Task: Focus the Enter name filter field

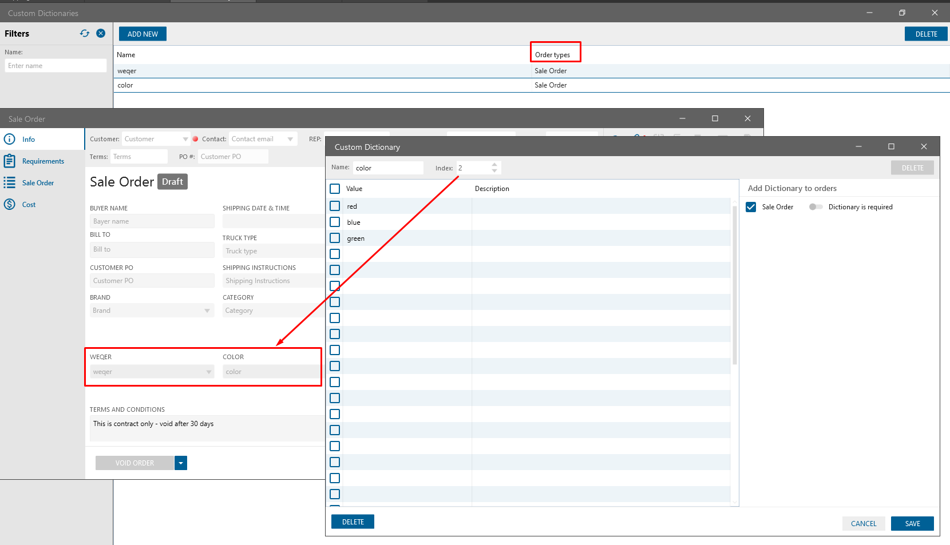Action: pos(56,66)
